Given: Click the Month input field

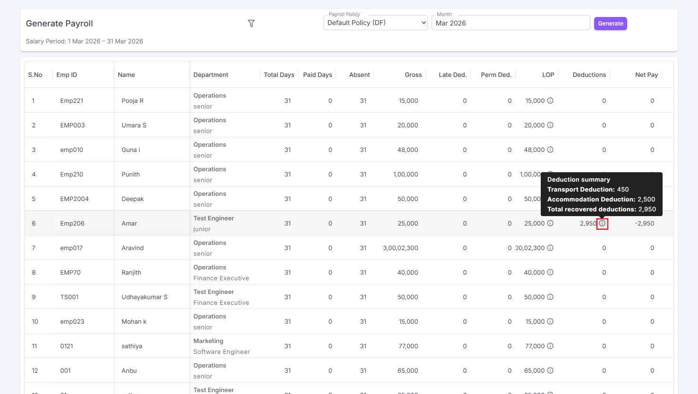Looking at the screenshot, I should click(511, 23).
